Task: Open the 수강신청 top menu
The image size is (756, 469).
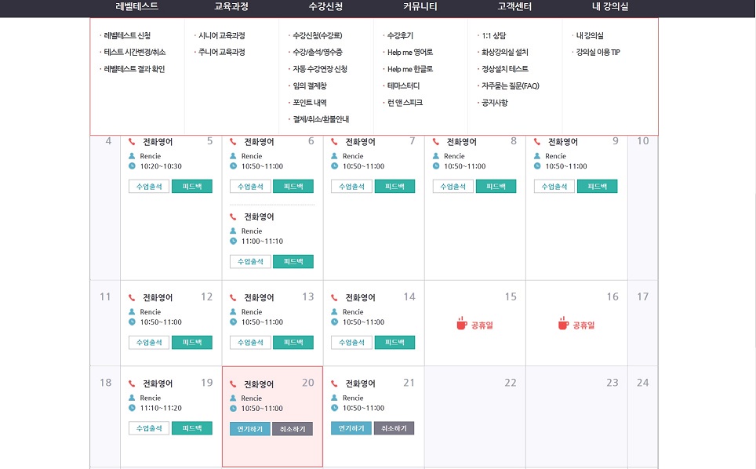Action: coord(325,7)
